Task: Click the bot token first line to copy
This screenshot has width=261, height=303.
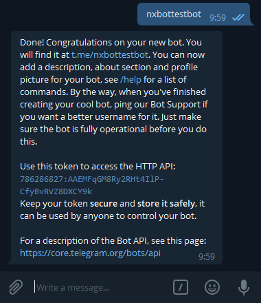Action: pyautogui.click(x=92, y=179)
